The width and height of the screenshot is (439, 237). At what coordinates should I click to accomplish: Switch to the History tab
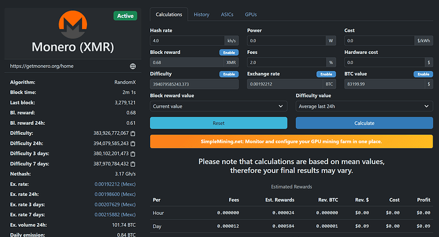click(202, 15)
